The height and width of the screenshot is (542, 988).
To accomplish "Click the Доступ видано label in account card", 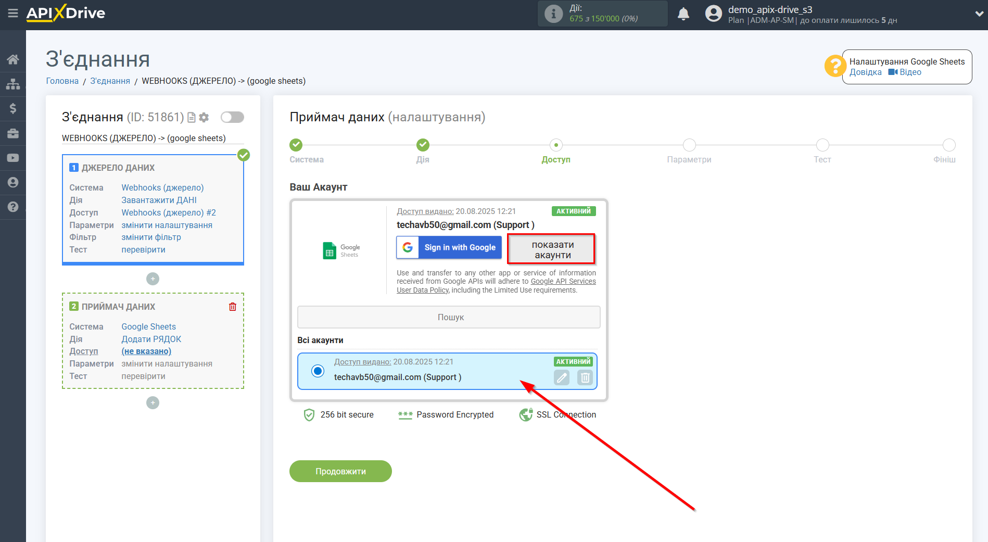I will 425,211.
